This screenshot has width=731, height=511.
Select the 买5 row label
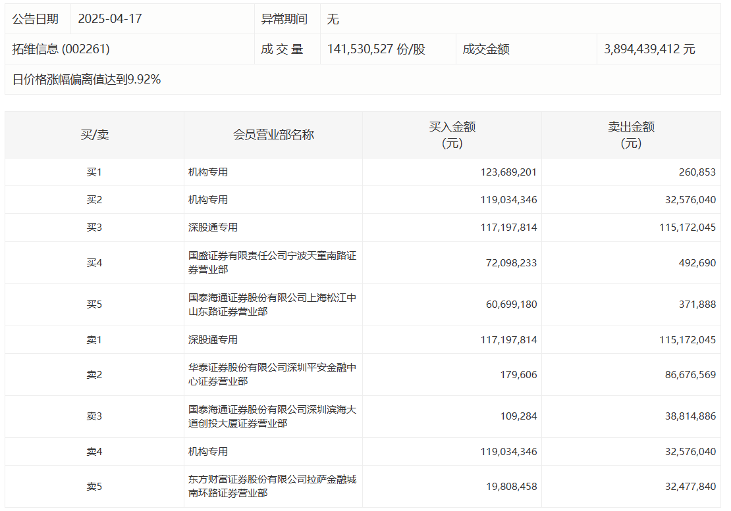94,304
